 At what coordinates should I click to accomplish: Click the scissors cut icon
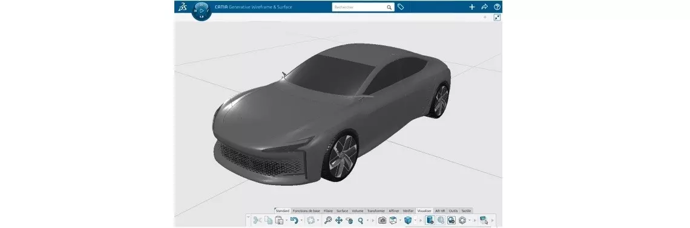pos(257,220)
